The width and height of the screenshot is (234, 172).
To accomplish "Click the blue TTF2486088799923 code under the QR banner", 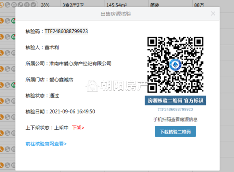I will (x=175, y=109).
